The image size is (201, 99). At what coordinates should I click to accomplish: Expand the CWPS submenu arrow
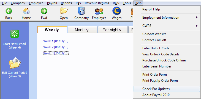tap(197, 26)
